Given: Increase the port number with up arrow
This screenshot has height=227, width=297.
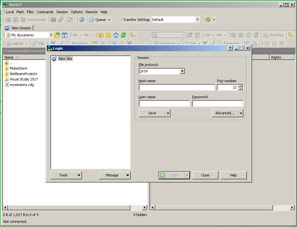Looking at the screenshot, I should pyautogui.click(x=241, y=86).
